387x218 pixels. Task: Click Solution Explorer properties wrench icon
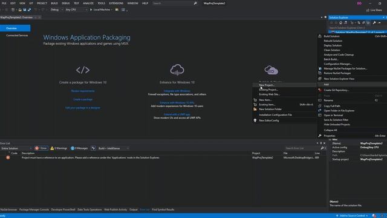coord(374,23)
